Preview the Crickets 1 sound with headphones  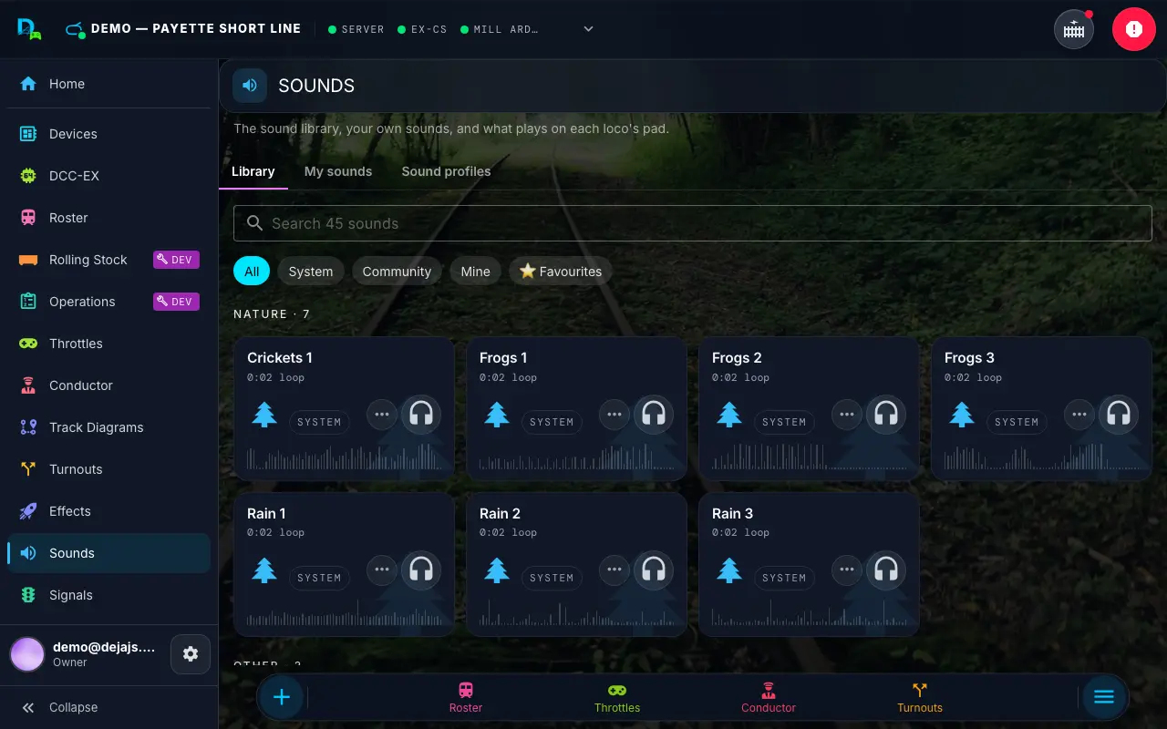click(x=420, y=415)
